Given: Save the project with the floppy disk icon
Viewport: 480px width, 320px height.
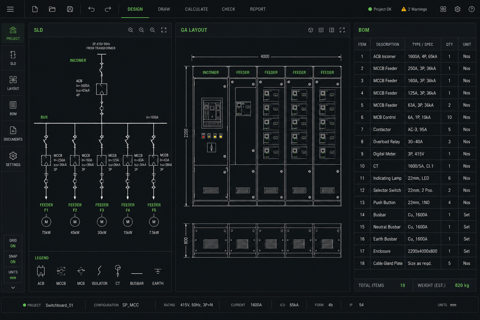Looking at the screenshot, I should 70,9.
